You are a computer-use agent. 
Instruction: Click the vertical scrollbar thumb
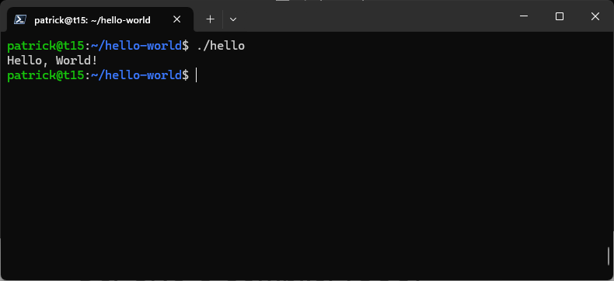pos(609,256)
